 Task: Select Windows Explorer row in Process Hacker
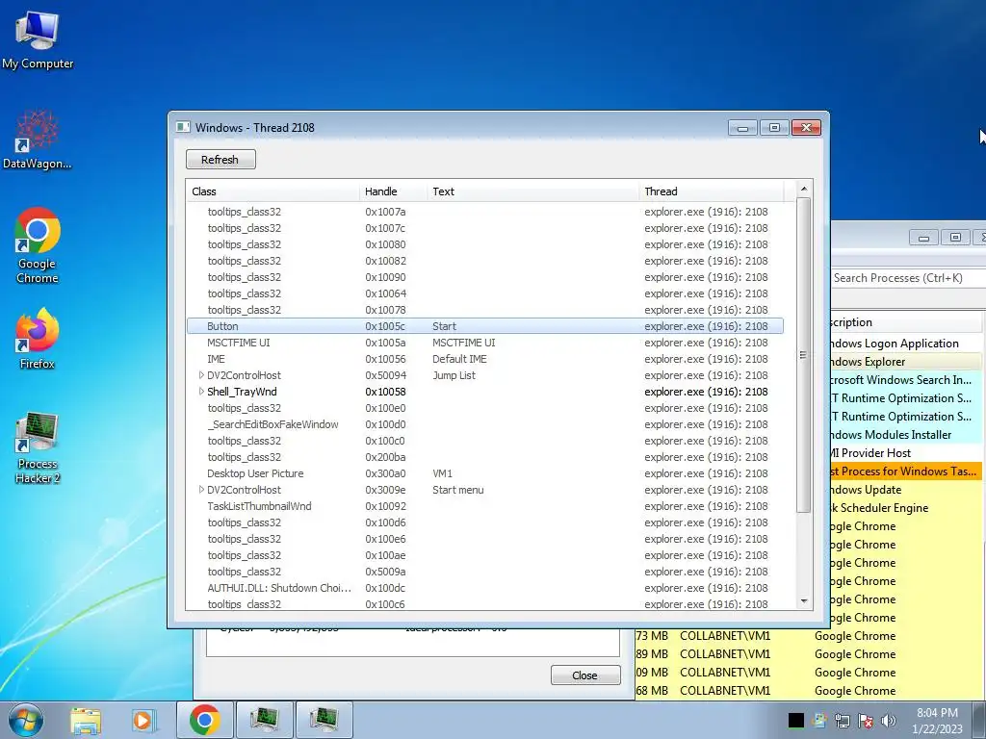906,362
